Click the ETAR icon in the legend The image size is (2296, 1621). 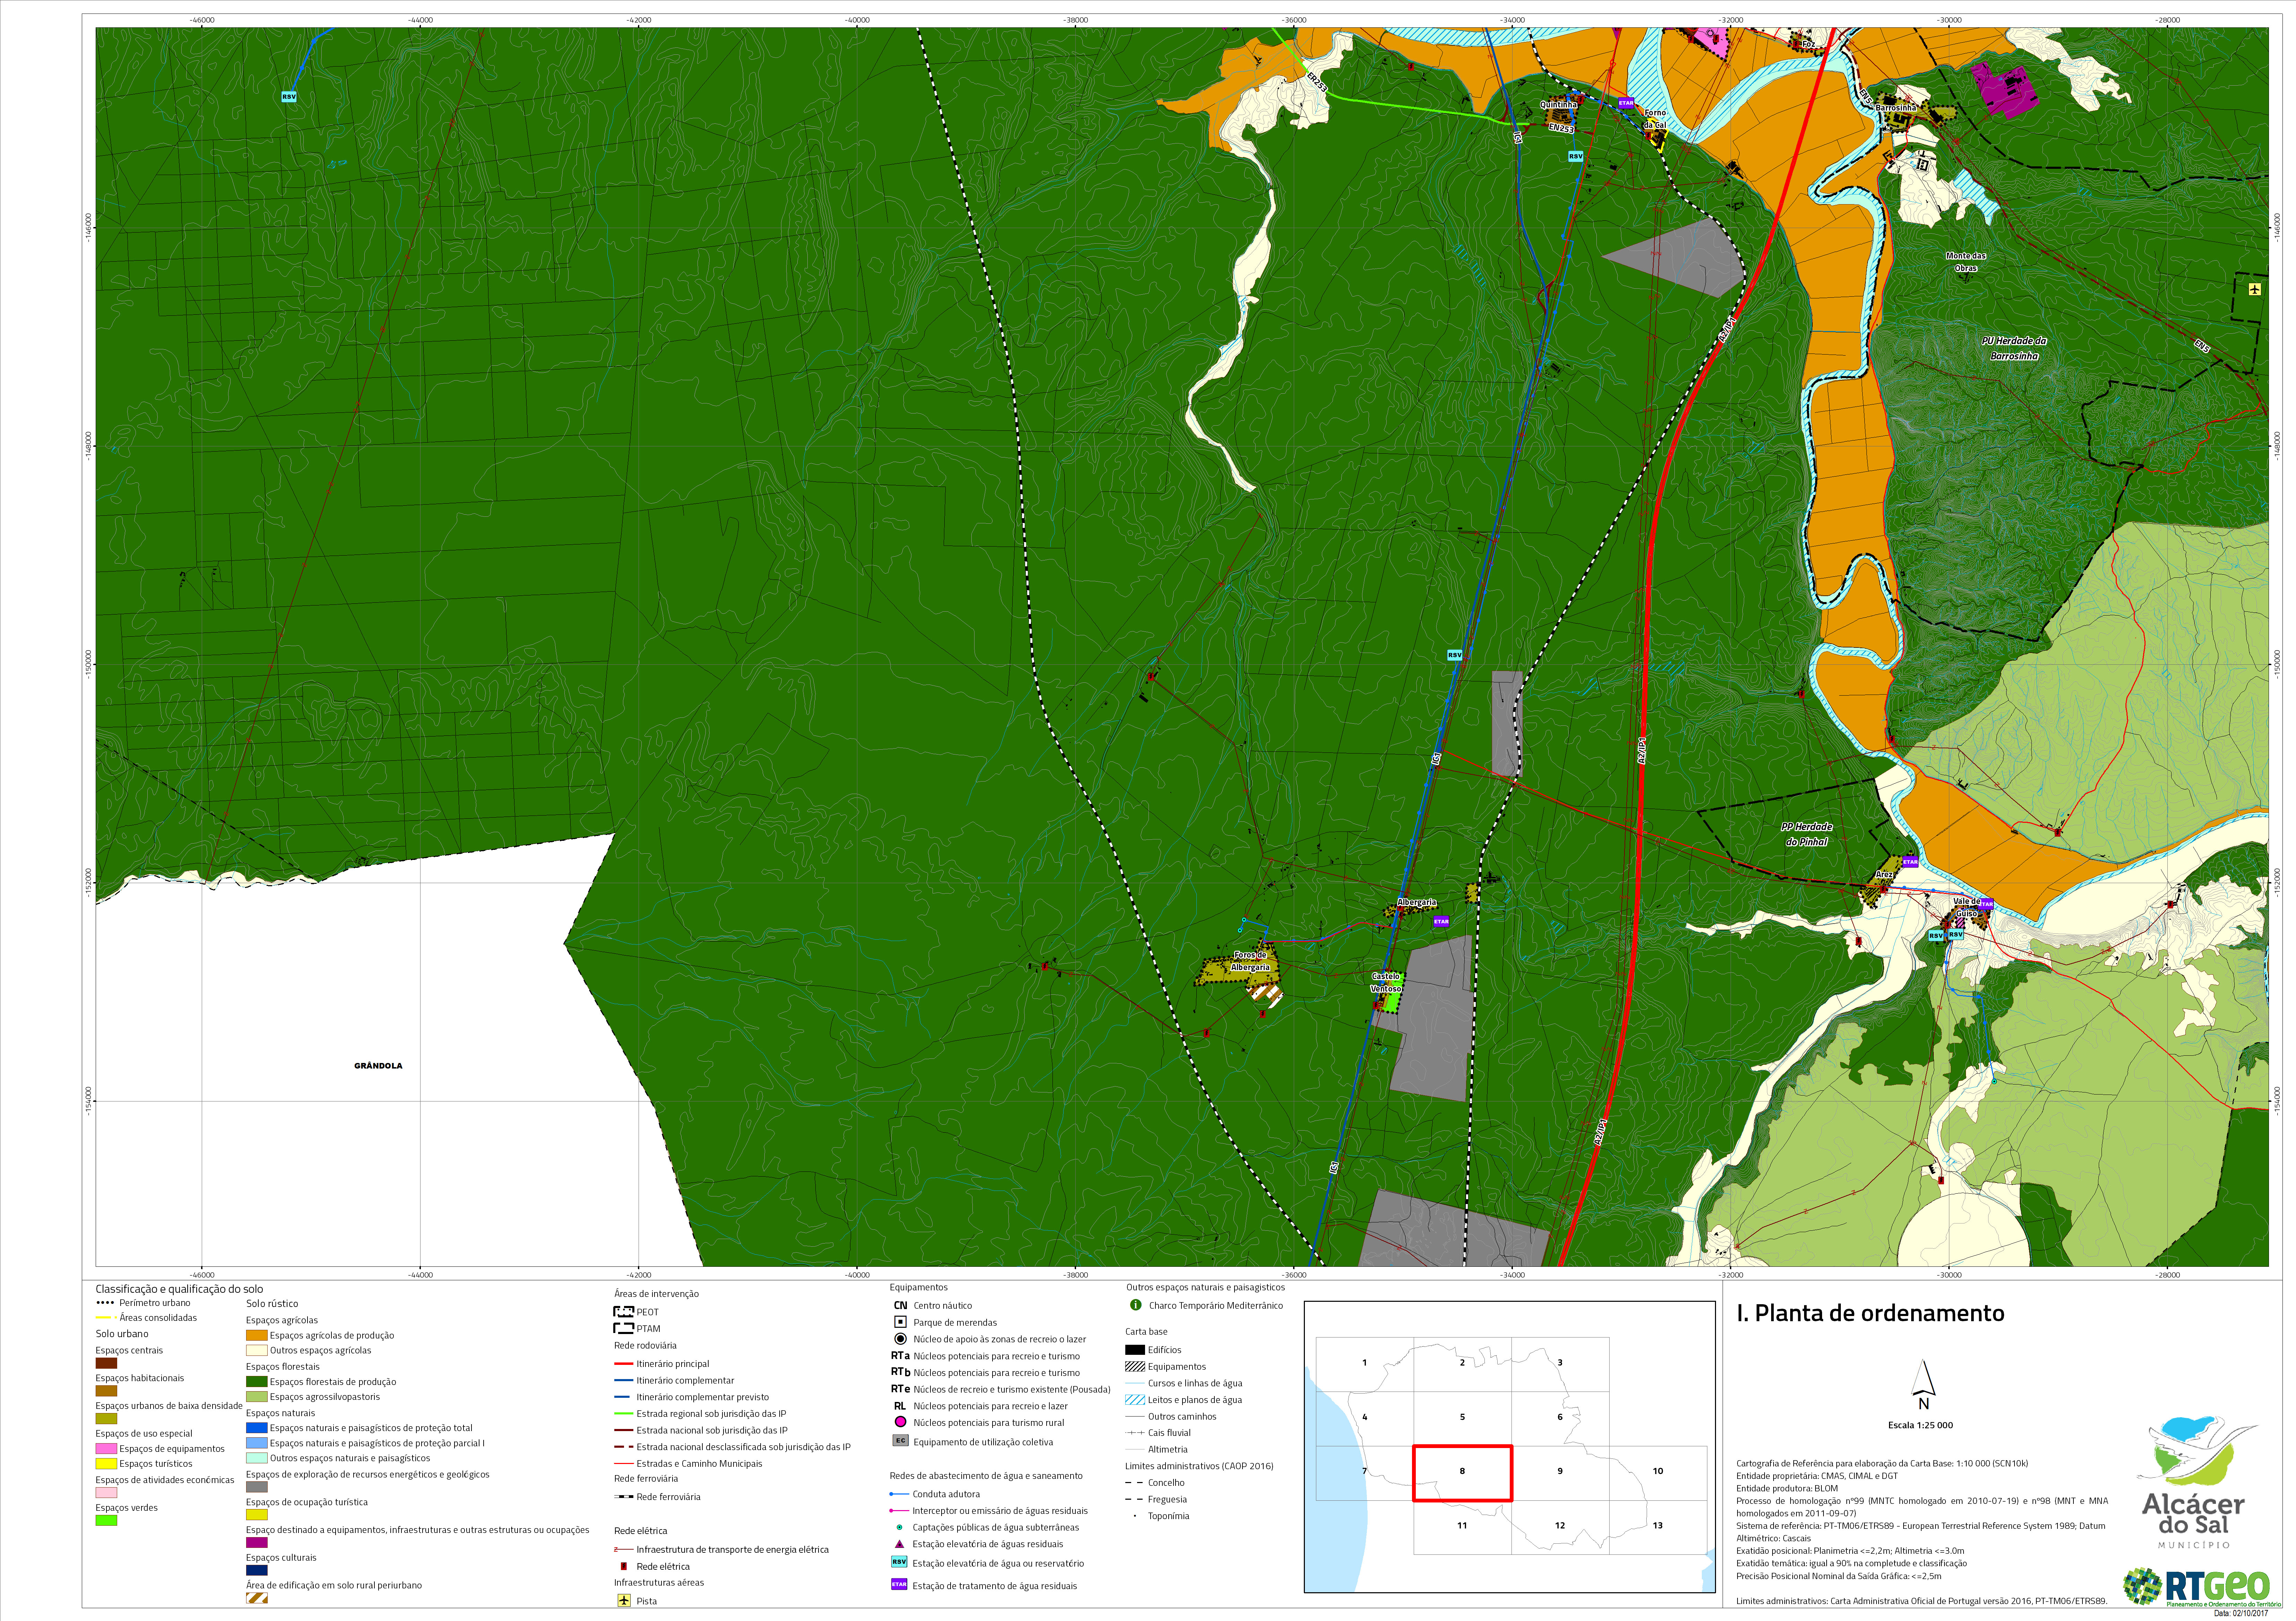tap(899, 1584)
